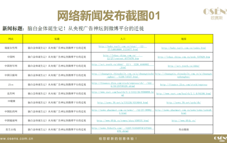Click the OSENS 欧赛斯 logo at top right
The width and height of the screenshot is (227, 143).
[x=215, y=14]
